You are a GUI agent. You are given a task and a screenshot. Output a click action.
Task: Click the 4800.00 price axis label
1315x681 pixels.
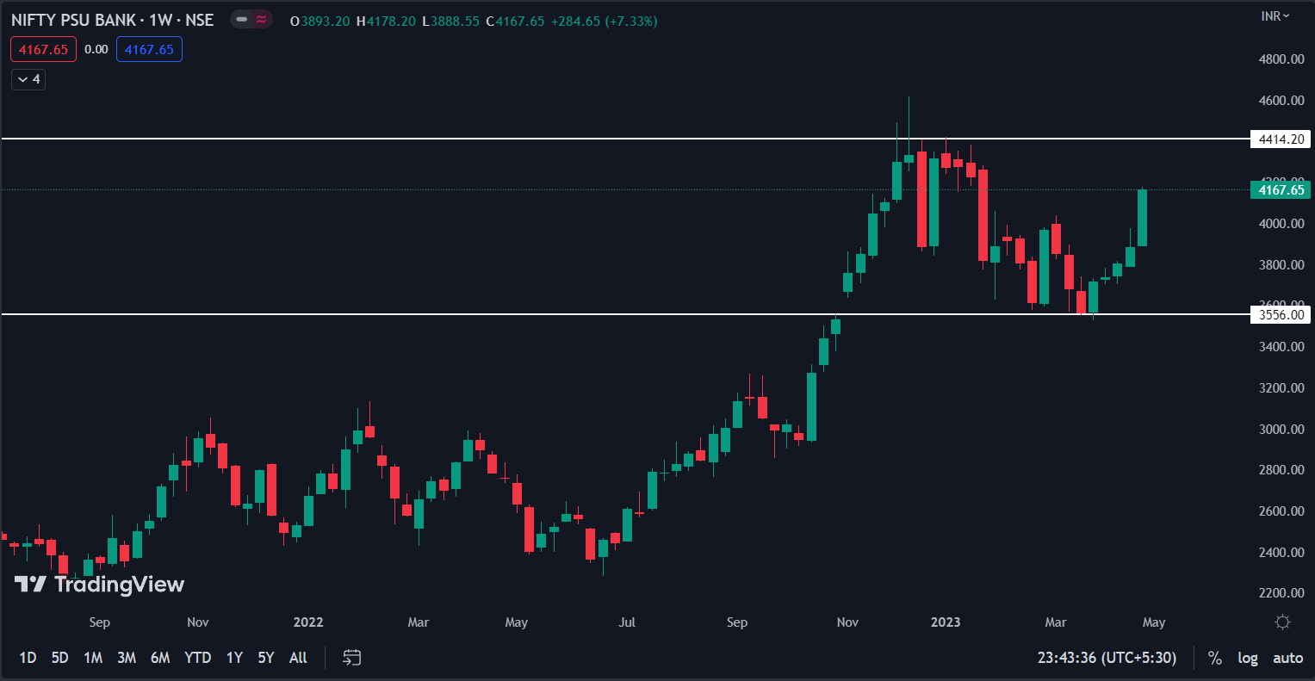point(1281,59)
